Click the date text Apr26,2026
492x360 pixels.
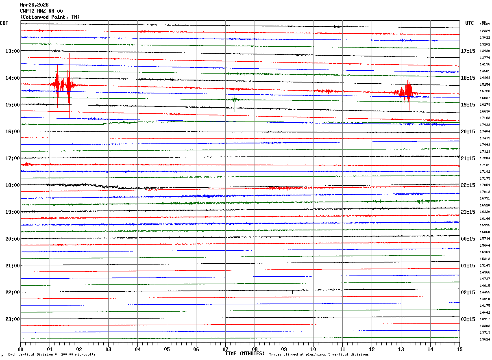(34, 5)
